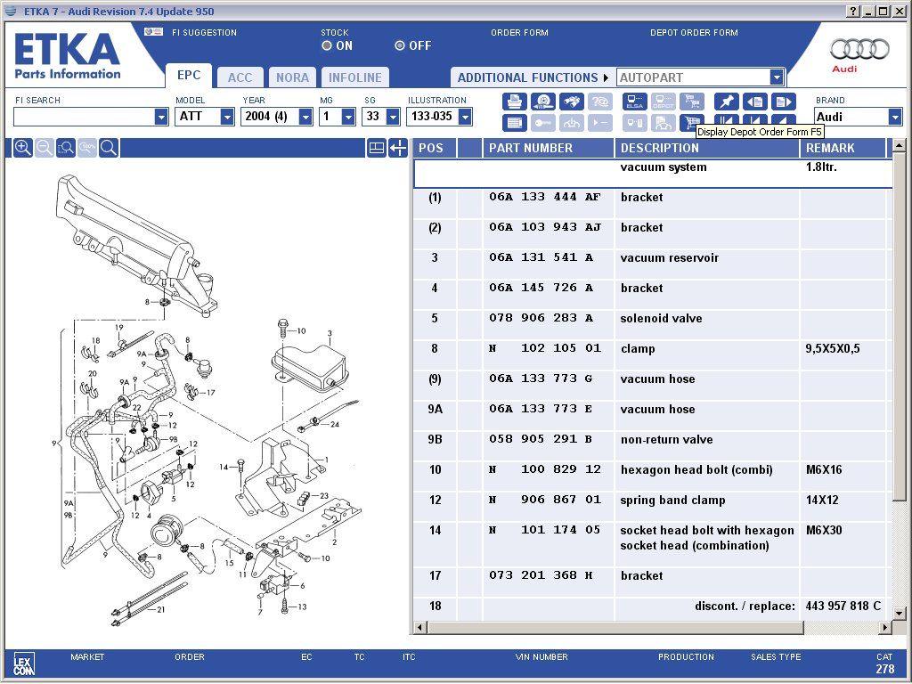Click the parts list vertical scrollbar thumb
Screen dimensions: 912x684
(899, 326)
